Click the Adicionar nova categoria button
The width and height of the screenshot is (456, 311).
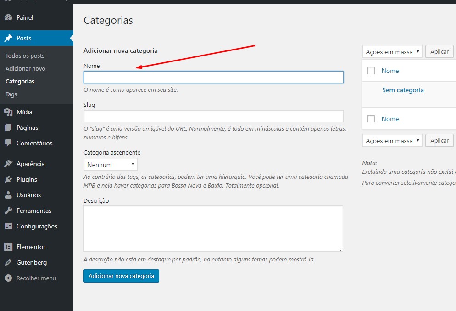click(121, 276)
